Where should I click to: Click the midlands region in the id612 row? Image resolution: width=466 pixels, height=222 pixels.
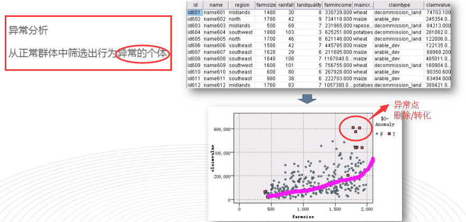click(x=242, y=85)
